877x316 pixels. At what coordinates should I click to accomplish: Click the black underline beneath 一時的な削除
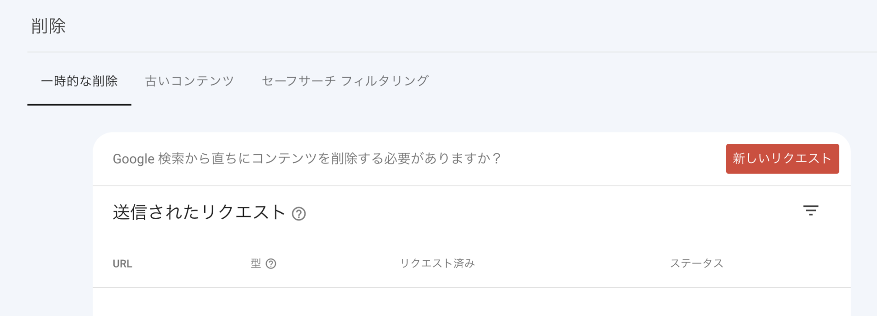pyautogui.click(x=79, y=105)
